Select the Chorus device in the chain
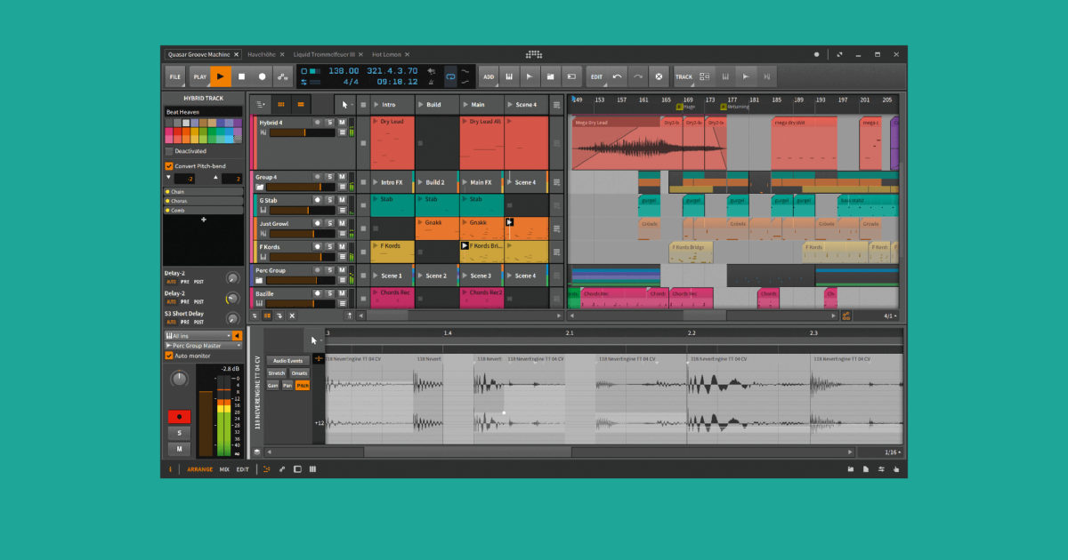 [203, 201]
